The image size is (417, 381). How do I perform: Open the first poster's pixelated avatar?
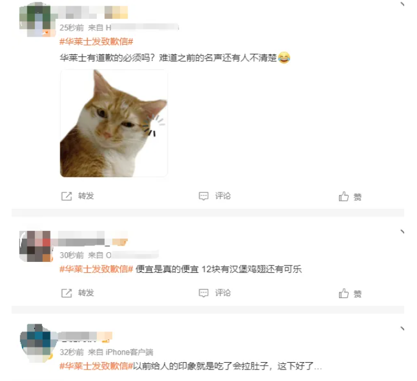tap(36, 19)
